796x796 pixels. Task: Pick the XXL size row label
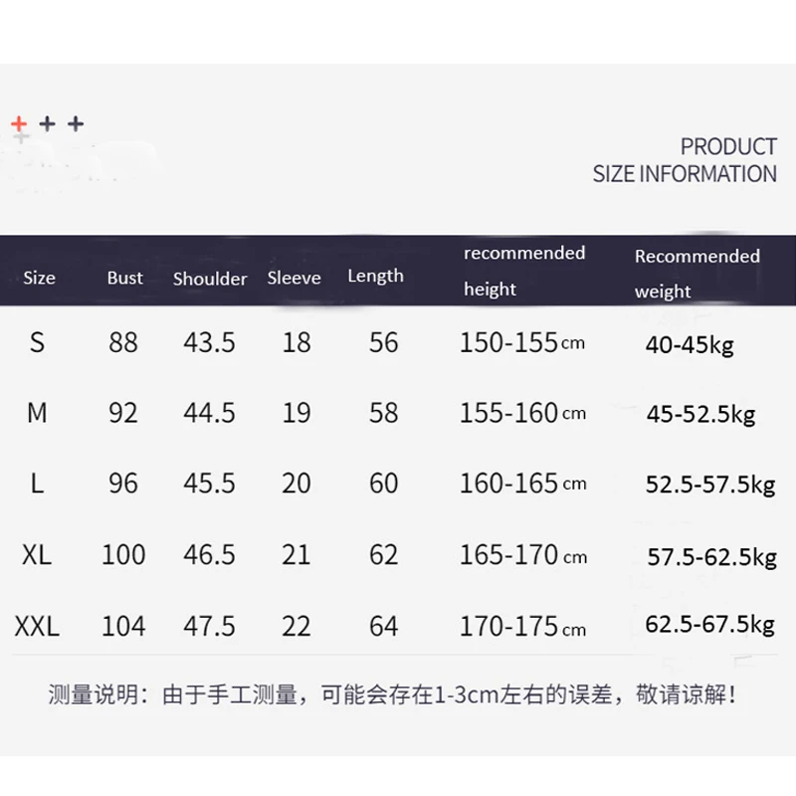click(38, 626)
